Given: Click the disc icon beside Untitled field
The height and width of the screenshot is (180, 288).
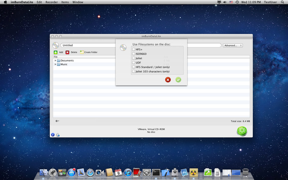Looking at the screenshot, I should click(x=55, y=45).
